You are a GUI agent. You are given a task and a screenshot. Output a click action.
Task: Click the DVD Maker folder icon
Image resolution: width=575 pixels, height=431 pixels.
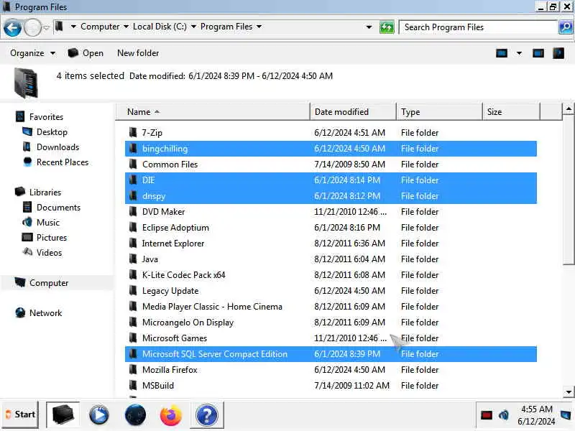[133, 211]
